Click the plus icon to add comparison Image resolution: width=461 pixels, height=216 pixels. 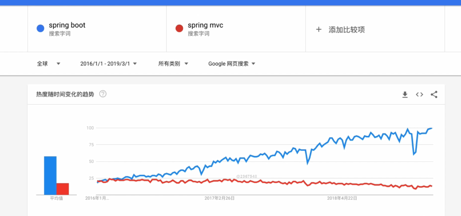click(319, 29)
